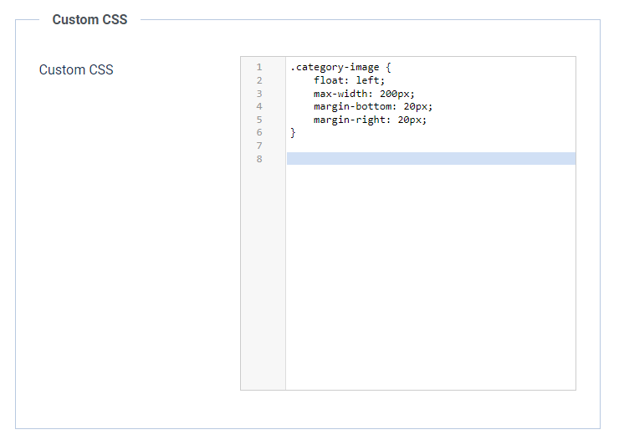
Task: Click line number 5 in the editor gutter
Action: pos(259,120)
